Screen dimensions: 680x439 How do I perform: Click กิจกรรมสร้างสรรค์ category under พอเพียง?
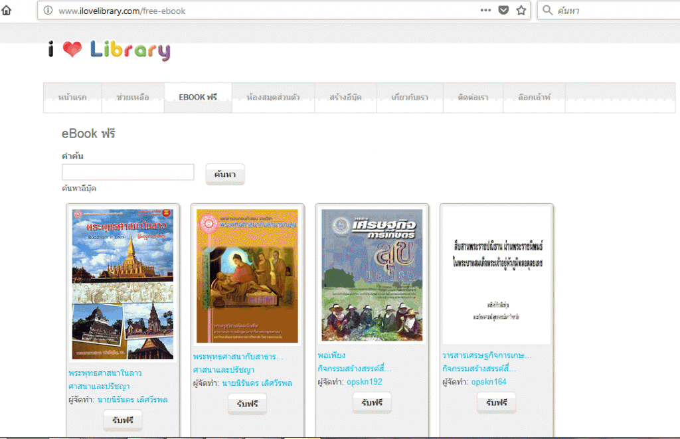coord(355,369)
